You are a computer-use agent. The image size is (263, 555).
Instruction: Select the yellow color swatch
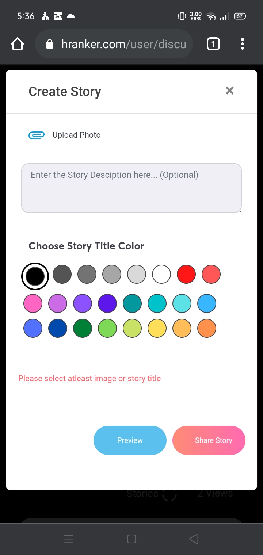coord(157,328)
